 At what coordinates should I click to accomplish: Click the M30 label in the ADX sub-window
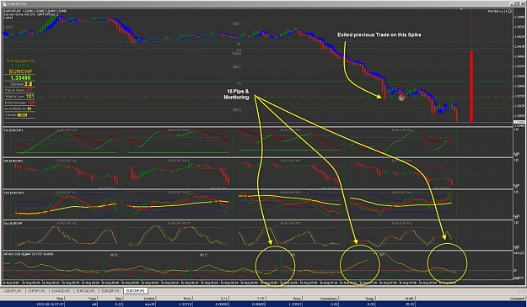(x=115, y=255)
